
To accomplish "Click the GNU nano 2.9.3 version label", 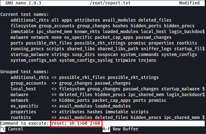I will click(x=23, y=3).
